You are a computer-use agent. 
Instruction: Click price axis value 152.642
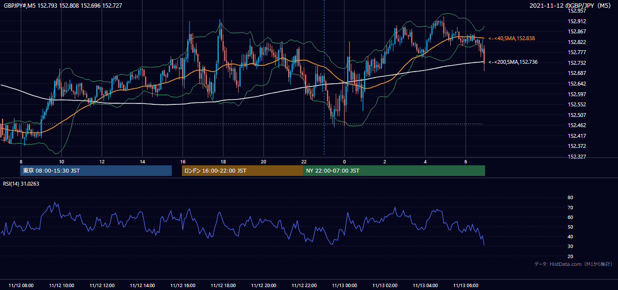coord(577,84)
